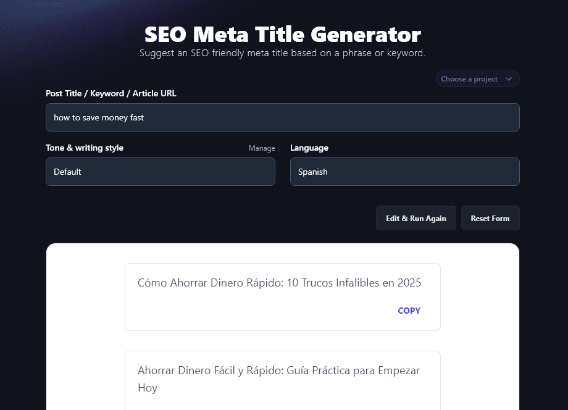Expand the Tone & writing style "Default" selector
This screenshot has width=568, height=410.
(160, 172)
